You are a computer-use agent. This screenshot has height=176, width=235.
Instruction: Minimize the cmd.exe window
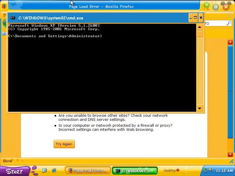[x=191, y=18]
